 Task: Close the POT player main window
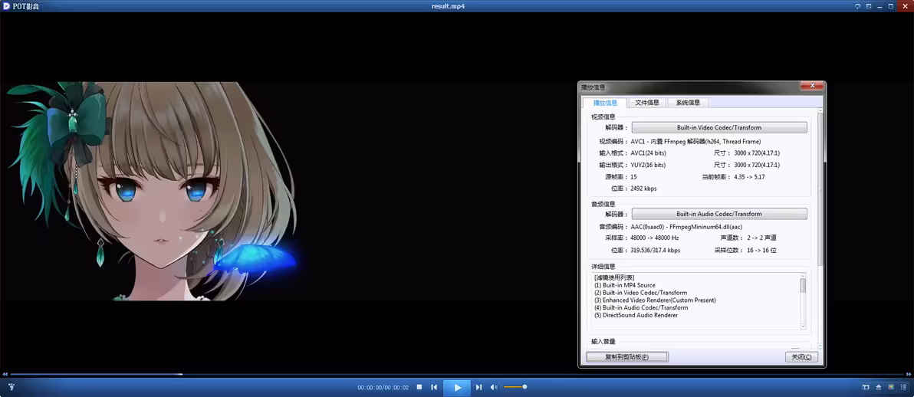coord(904,6)
